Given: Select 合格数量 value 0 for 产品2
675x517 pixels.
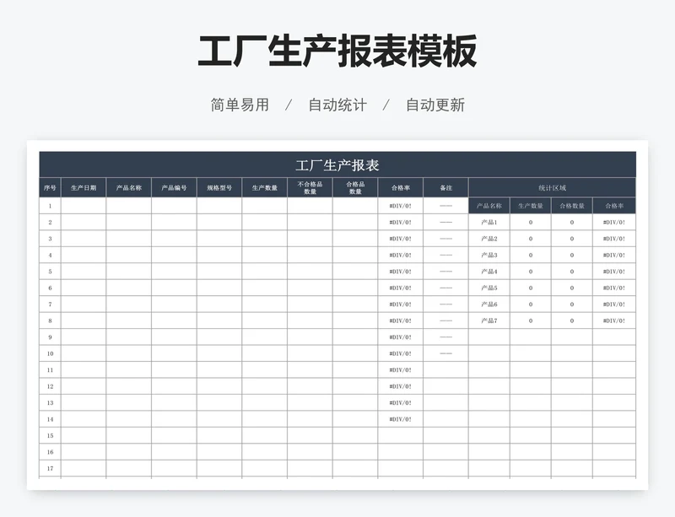Looking at the screenshot, I should [572, 239].
